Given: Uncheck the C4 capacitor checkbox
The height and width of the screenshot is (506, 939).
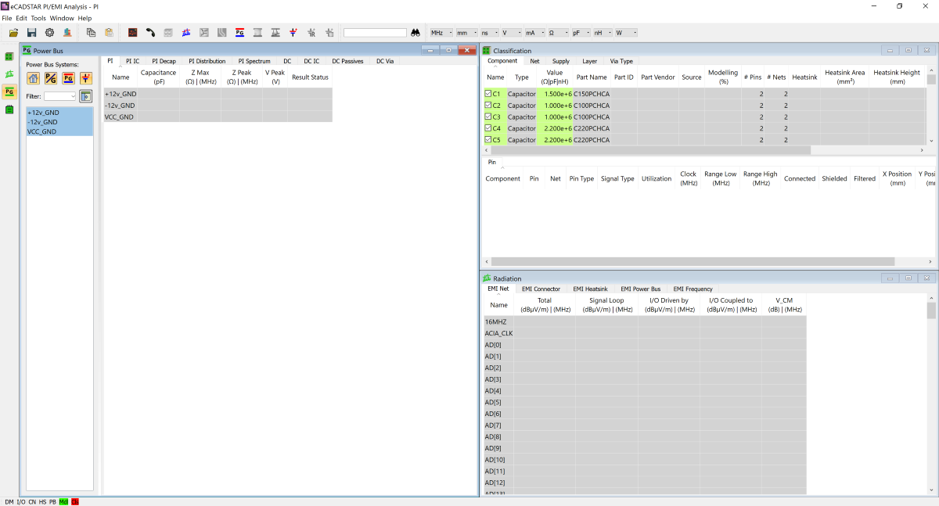Looking at the screenshot, I should point(489,128).
